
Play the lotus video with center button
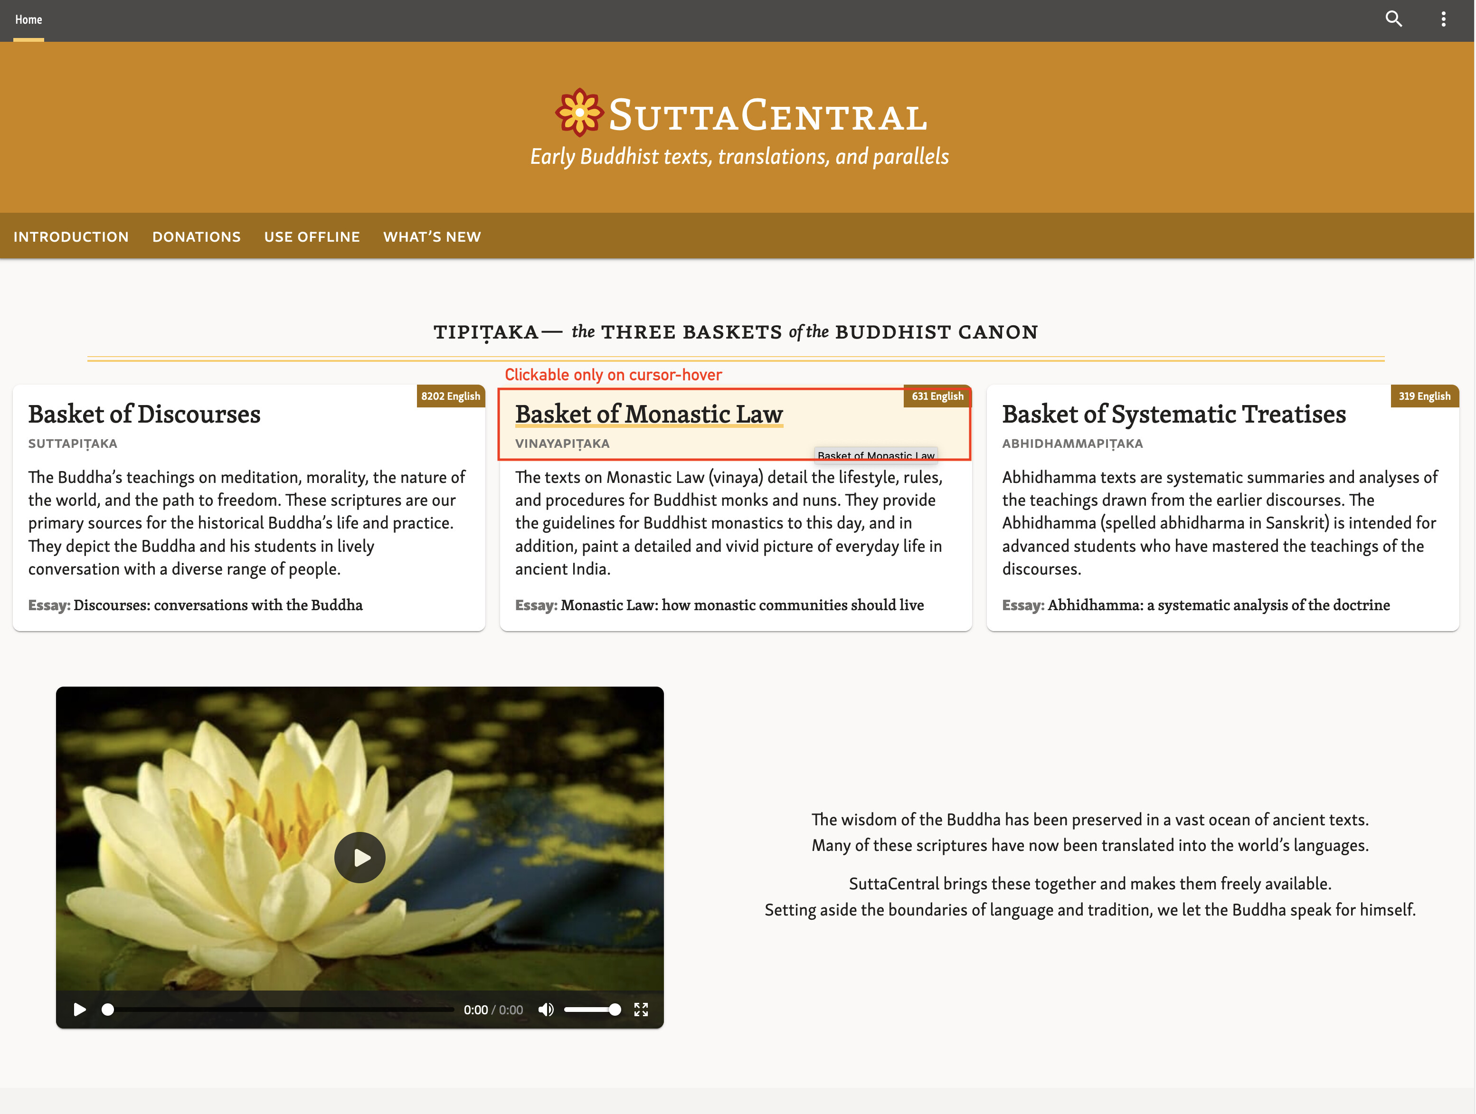click(x=360, y=857)
